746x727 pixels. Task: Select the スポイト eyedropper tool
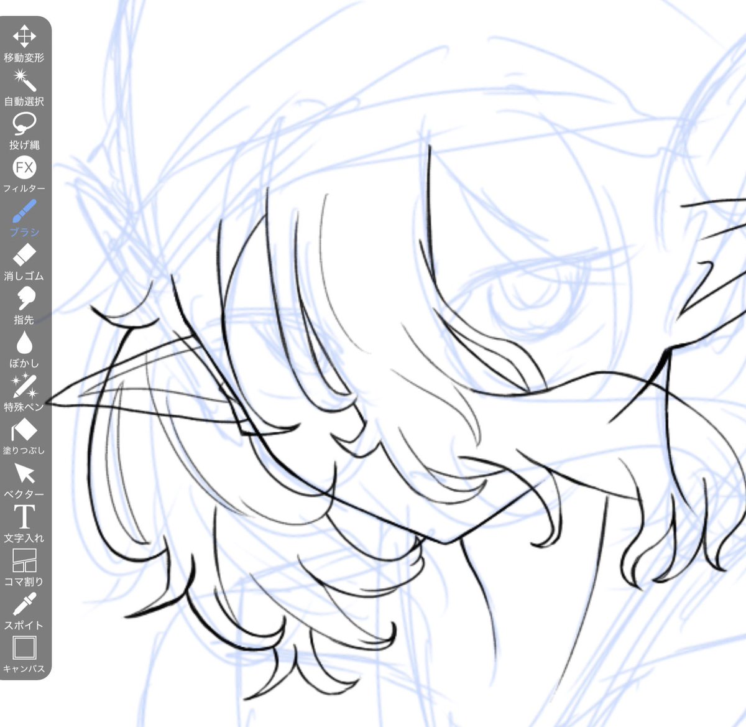(24, 611)
